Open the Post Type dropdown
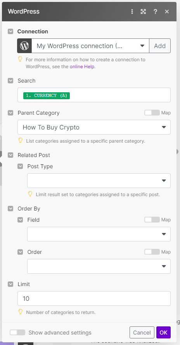This screenshot has height=345, width=180. click(x=99, y=181)
